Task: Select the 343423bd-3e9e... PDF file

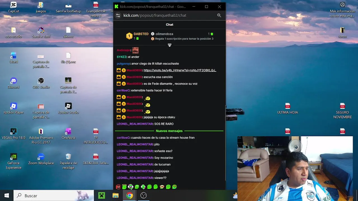Action: pos(96,159)
